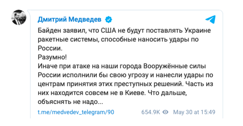Click the phrase Что дальше,
The height and width of the screenshot is (126, 243).
point(168,93)
